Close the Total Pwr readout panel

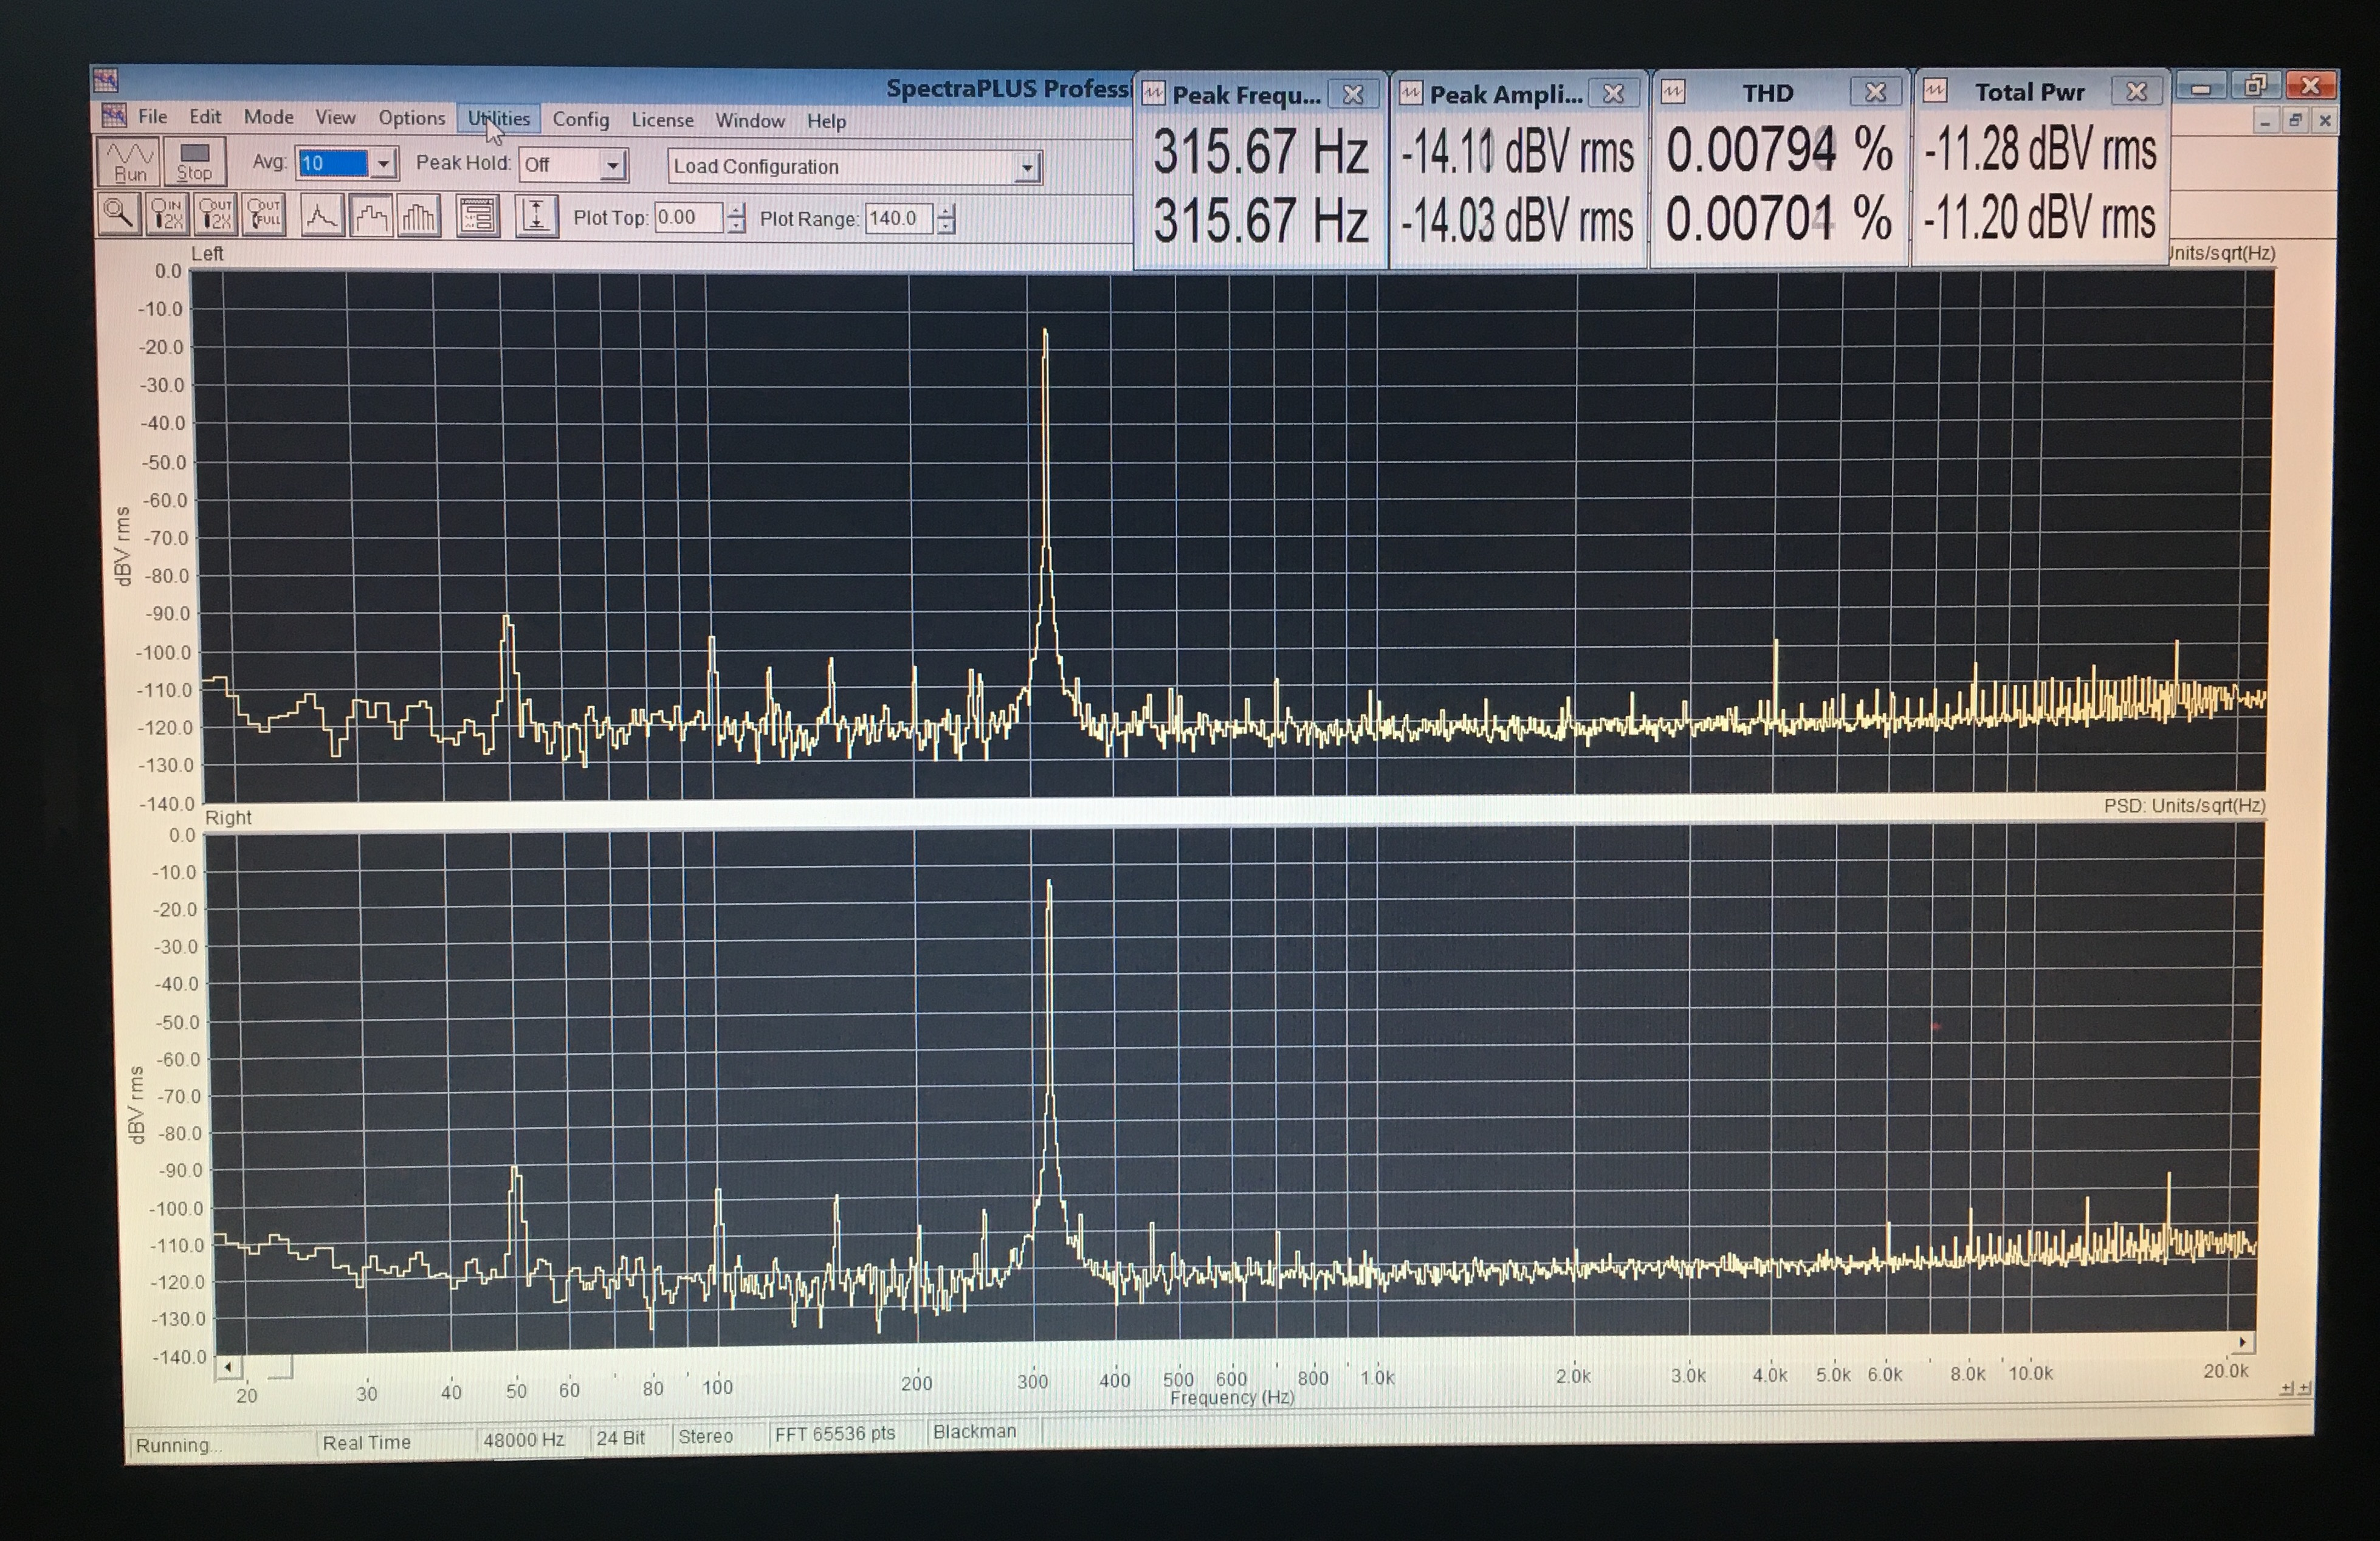pos(2136,91)
